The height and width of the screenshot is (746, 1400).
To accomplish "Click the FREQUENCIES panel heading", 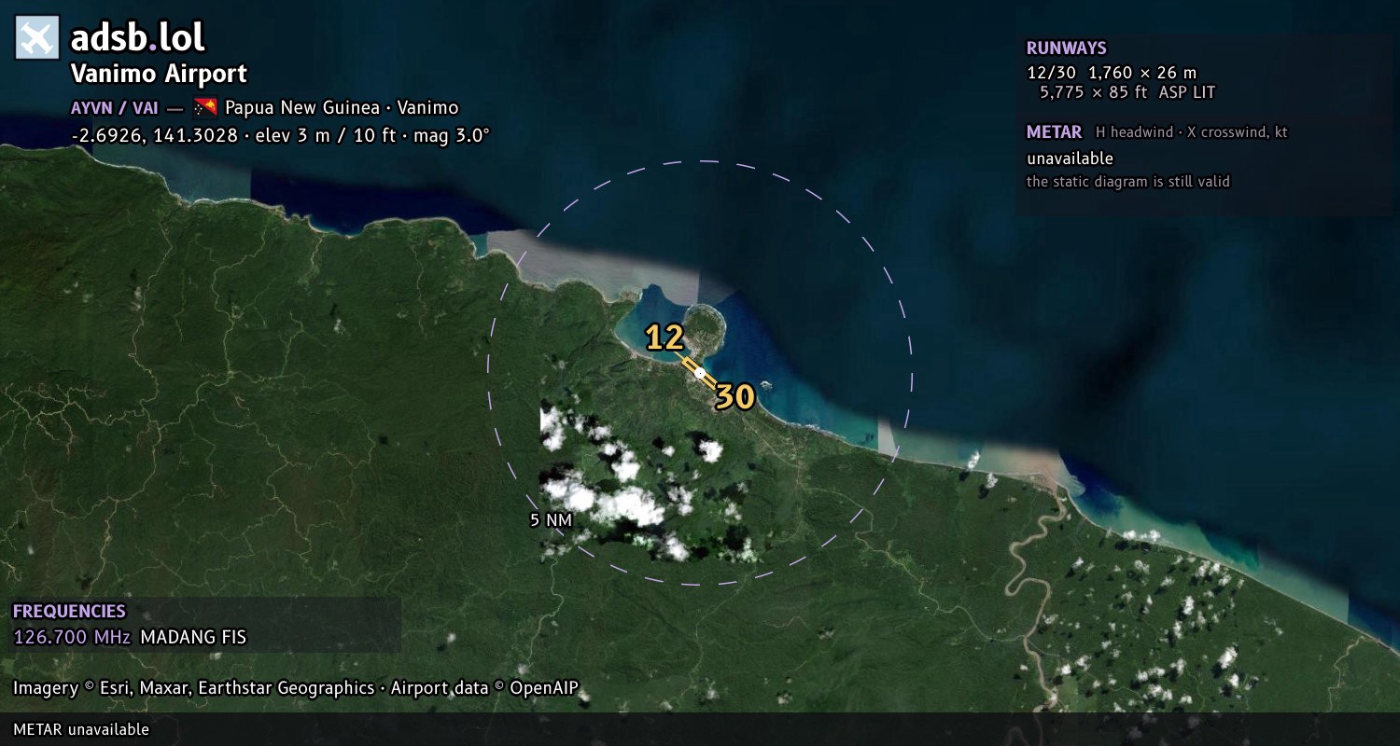I will pos(69,612).
